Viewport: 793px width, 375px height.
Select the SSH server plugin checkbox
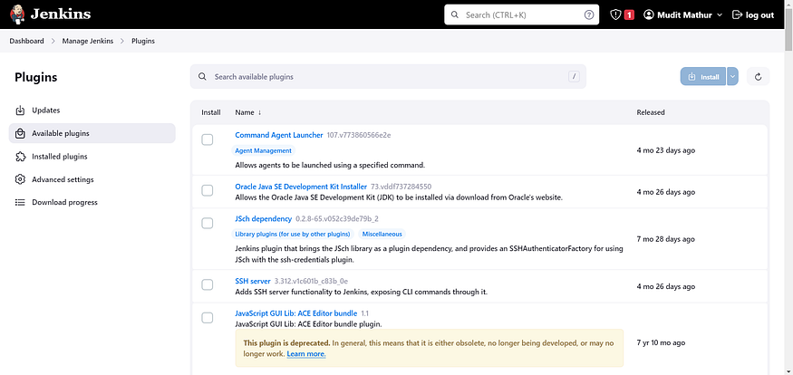(x=208, y=285)
